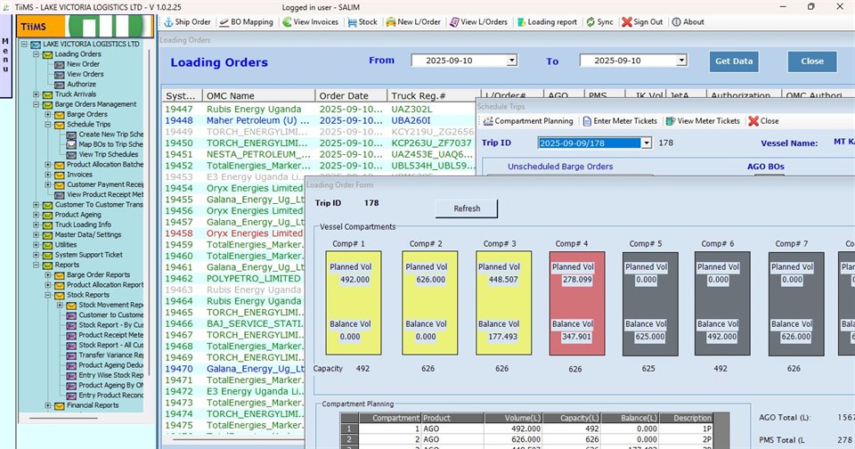The image size is (855, 449).
Task: Click the yellow Comp# 1 compartment box
Action: pyautogui.click(x=354, y=303)
